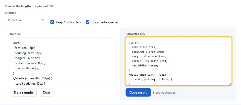This screenshot has width=241, height=105.
Task: Click the output line 'padding: 1.5rem 2rem;'
Action: coord(148,52)
